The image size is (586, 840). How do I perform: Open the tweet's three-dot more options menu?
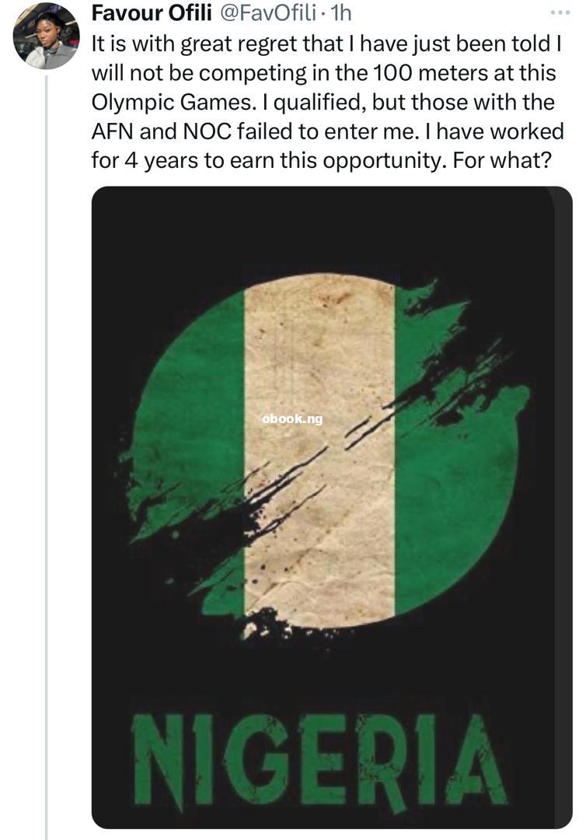[560, 12]
